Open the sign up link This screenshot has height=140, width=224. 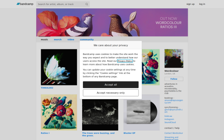190,4
